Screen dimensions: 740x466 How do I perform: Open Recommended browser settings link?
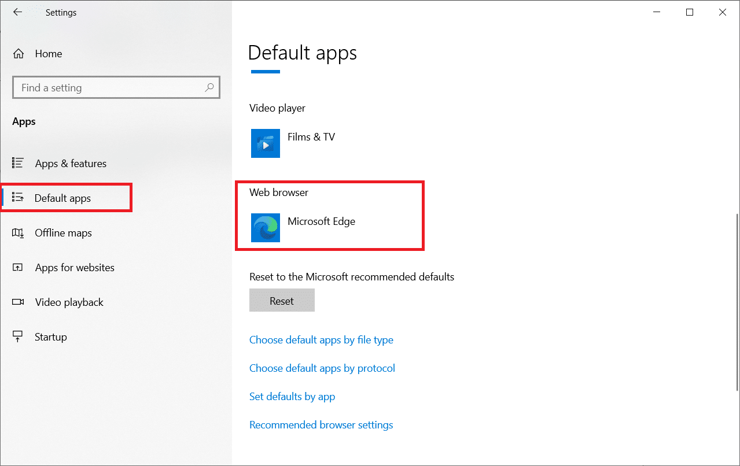coord(321,425)
